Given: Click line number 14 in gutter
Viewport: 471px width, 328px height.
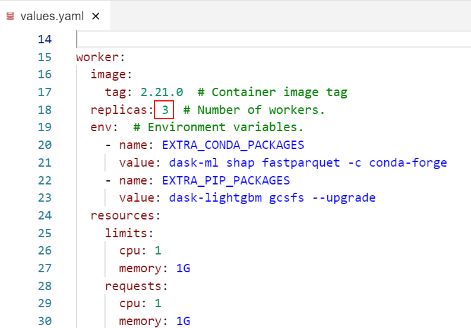Looking at the screenshot, I should coord(45,39).
